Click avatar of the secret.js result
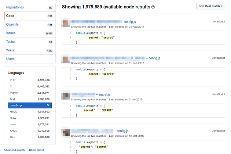 (x=65, y=96)
